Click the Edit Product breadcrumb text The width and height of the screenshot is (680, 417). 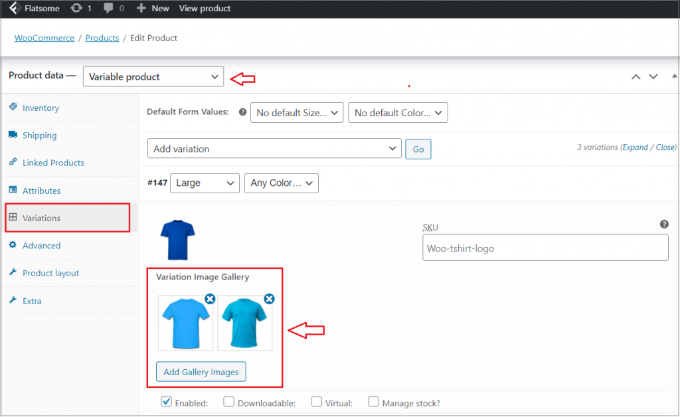153,38
